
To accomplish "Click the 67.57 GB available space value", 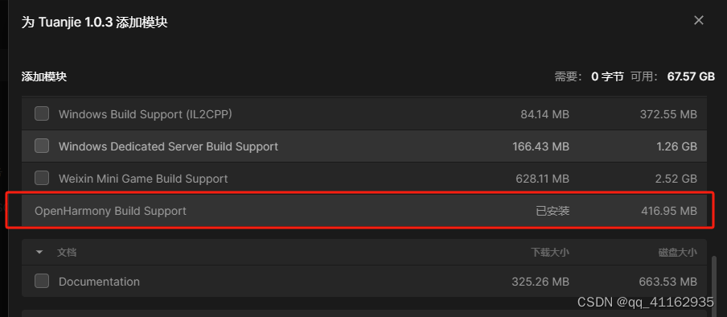I will tap(691, 76).
